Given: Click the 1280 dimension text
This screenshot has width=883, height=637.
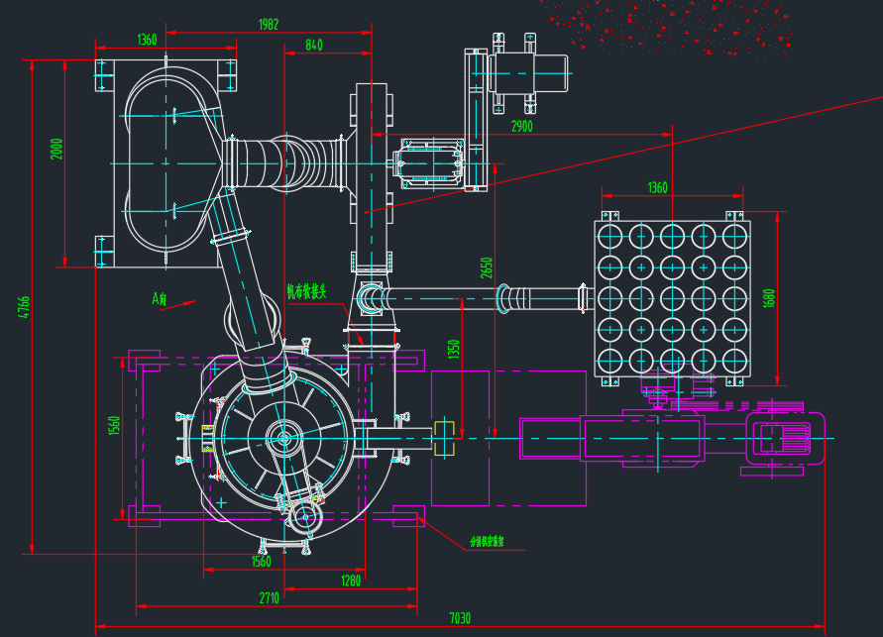Looking at the screenshot, I should coord(350,581).
